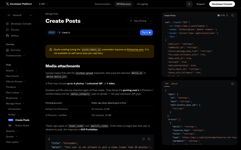Copy the 201 response example
Screen dimensions: 241x150
(233, 84)
